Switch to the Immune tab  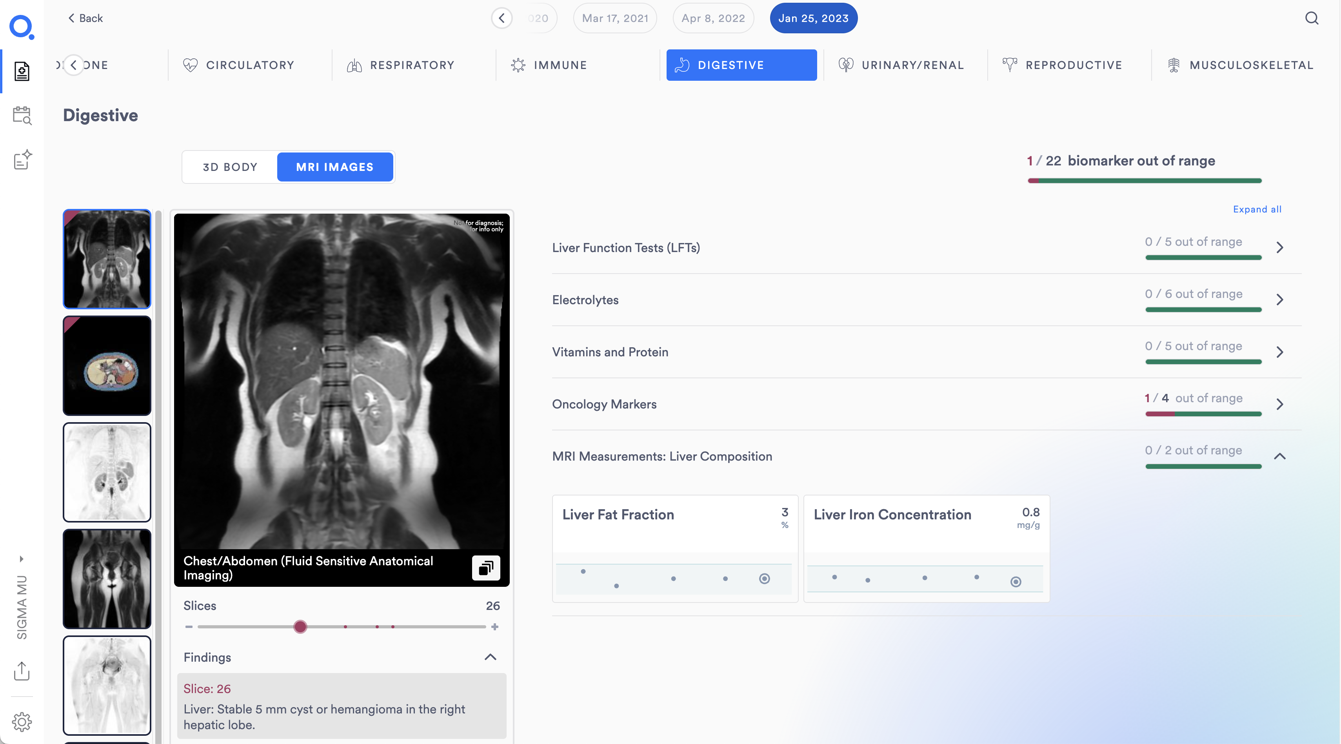[x=549, y=65]
